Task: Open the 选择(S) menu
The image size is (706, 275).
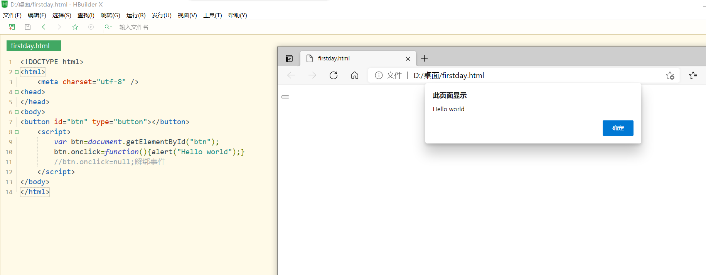Action: point(62,15)
